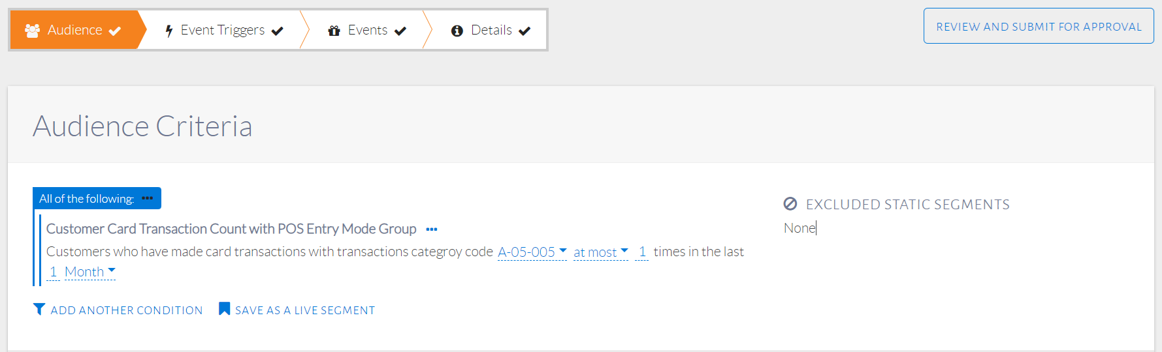Click the Details info icon
Image resolution: width=1162 pixels, height=352 pixels.
pyautogui.click(x=457, y=31)
